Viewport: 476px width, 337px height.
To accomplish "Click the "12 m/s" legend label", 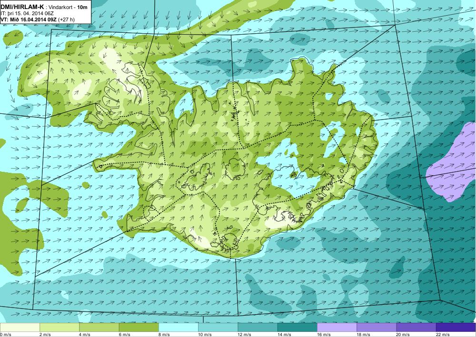I will pos(245,335).
